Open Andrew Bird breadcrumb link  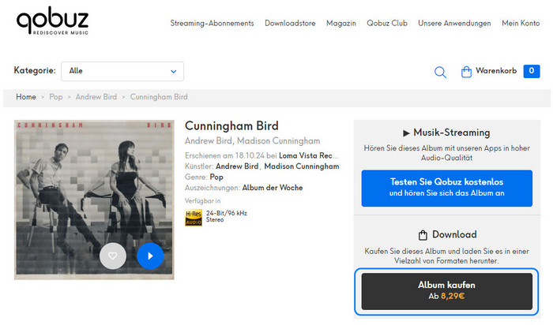(96, 97)
